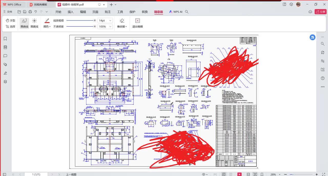Open the signature pen panel in sidebar
Screen dimensions: 328x176
(5, 73)
